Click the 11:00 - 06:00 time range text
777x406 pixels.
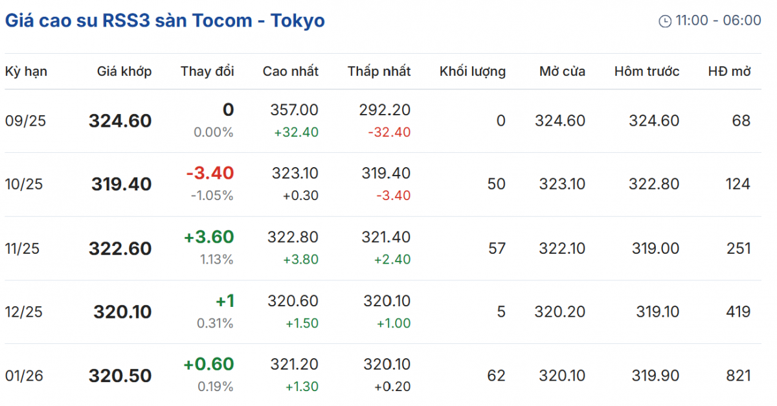click(718, 21)
